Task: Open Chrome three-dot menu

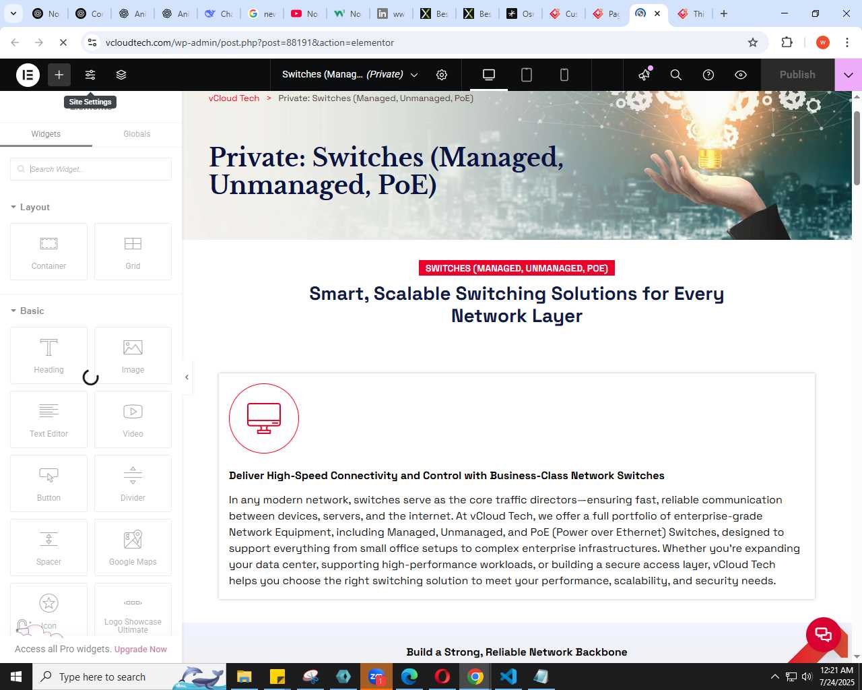Action: [x=847, y=42]
